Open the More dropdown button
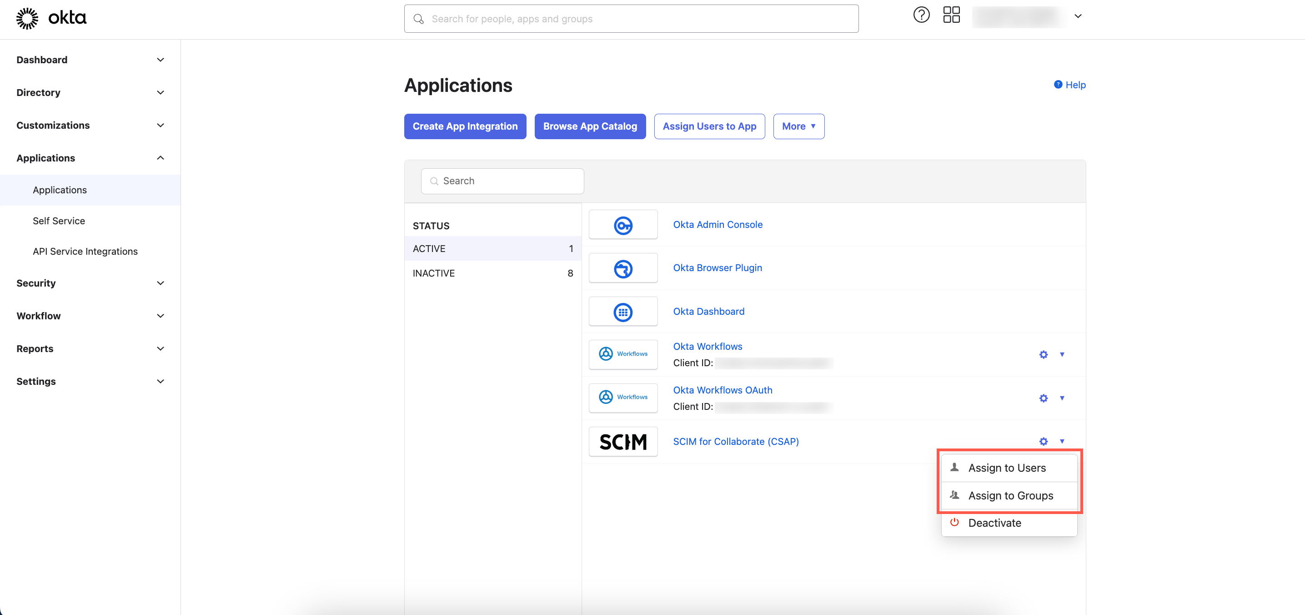1305x615 pixels. click(x=798, y=126)
